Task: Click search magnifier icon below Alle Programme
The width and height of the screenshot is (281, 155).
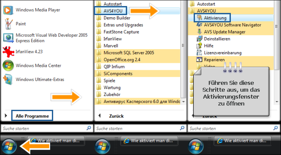Action: coord(89,128)
